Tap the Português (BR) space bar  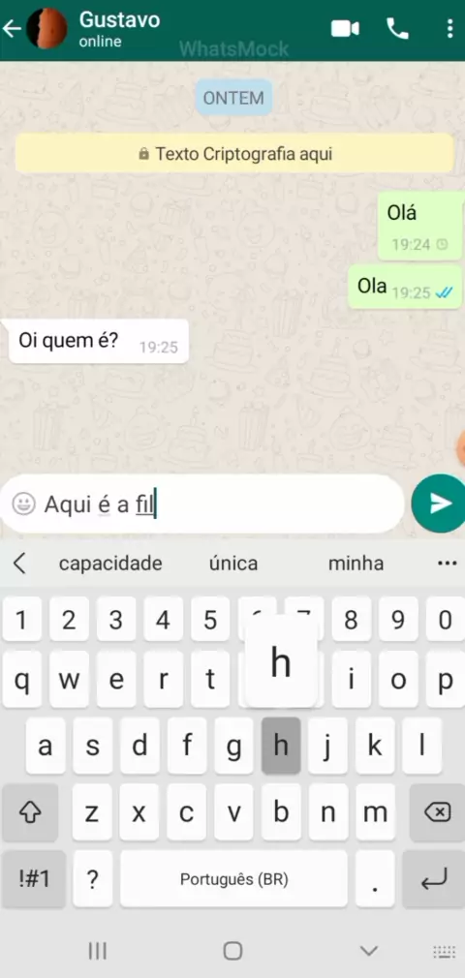click(233, 879)
